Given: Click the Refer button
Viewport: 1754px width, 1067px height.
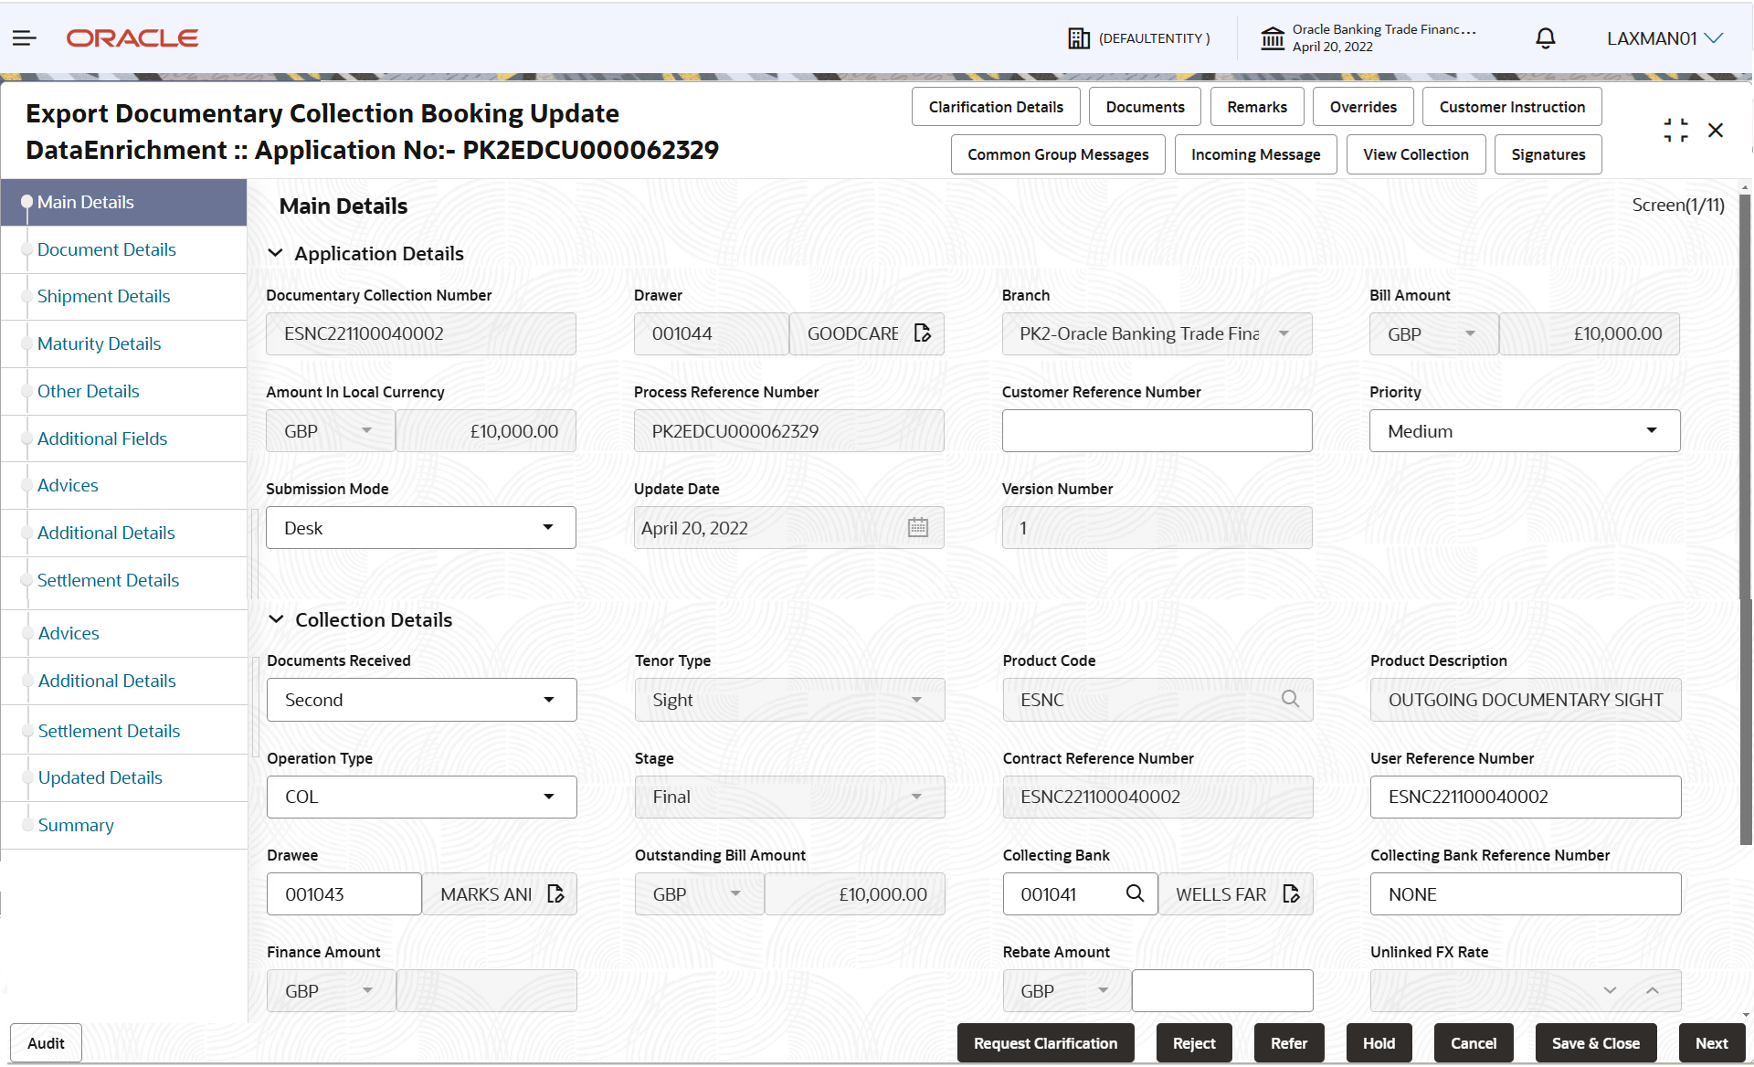Looking at the screenshot, I should point(1289,1043).
